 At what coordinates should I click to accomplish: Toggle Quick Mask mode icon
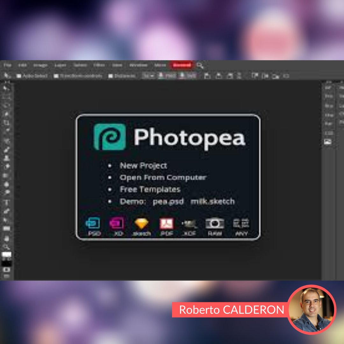[x=6, y=270]
